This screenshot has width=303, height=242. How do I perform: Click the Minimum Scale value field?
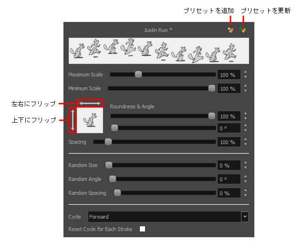[x=229, y=88]
